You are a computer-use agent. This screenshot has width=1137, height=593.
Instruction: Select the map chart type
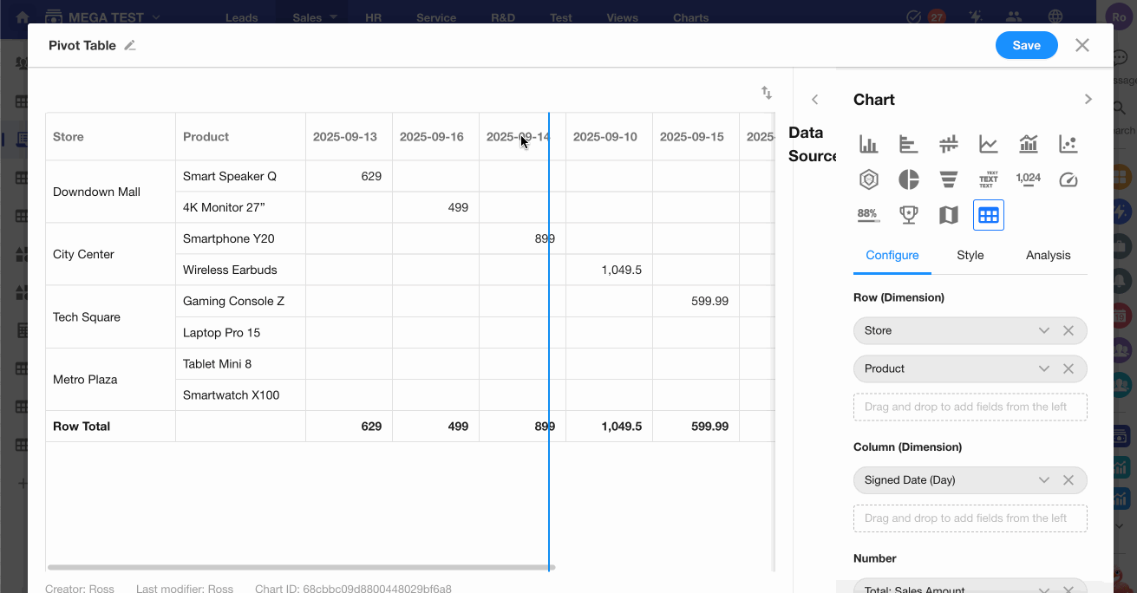[948, 215]
